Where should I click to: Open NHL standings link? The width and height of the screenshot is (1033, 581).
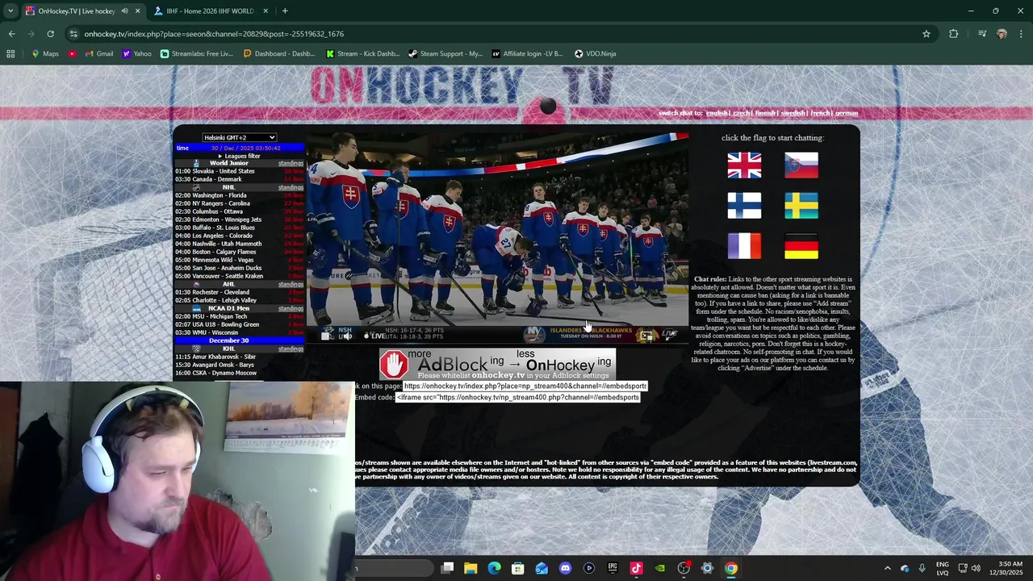[291, 187]
